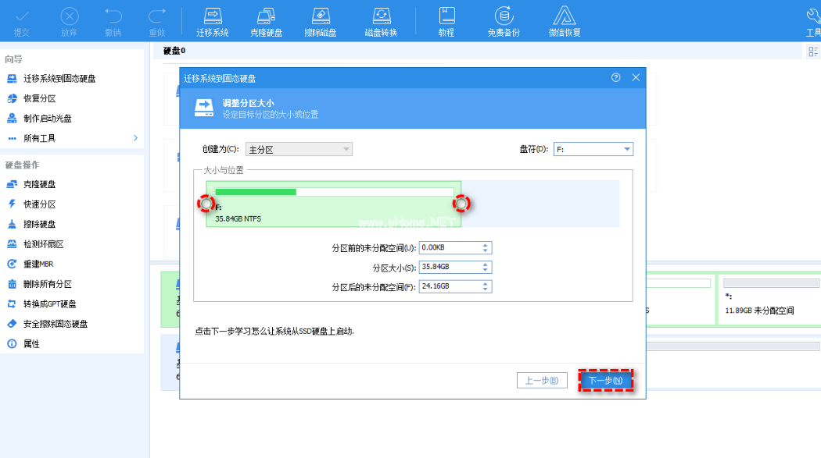The height and width of the screenshot is (458, 821).
Task: Open the 克隆硬盘 toolbar tool
Action: point(266,21)
